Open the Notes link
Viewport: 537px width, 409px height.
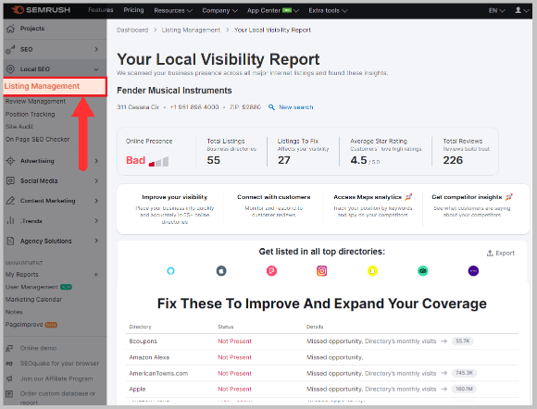pos(14,312)
